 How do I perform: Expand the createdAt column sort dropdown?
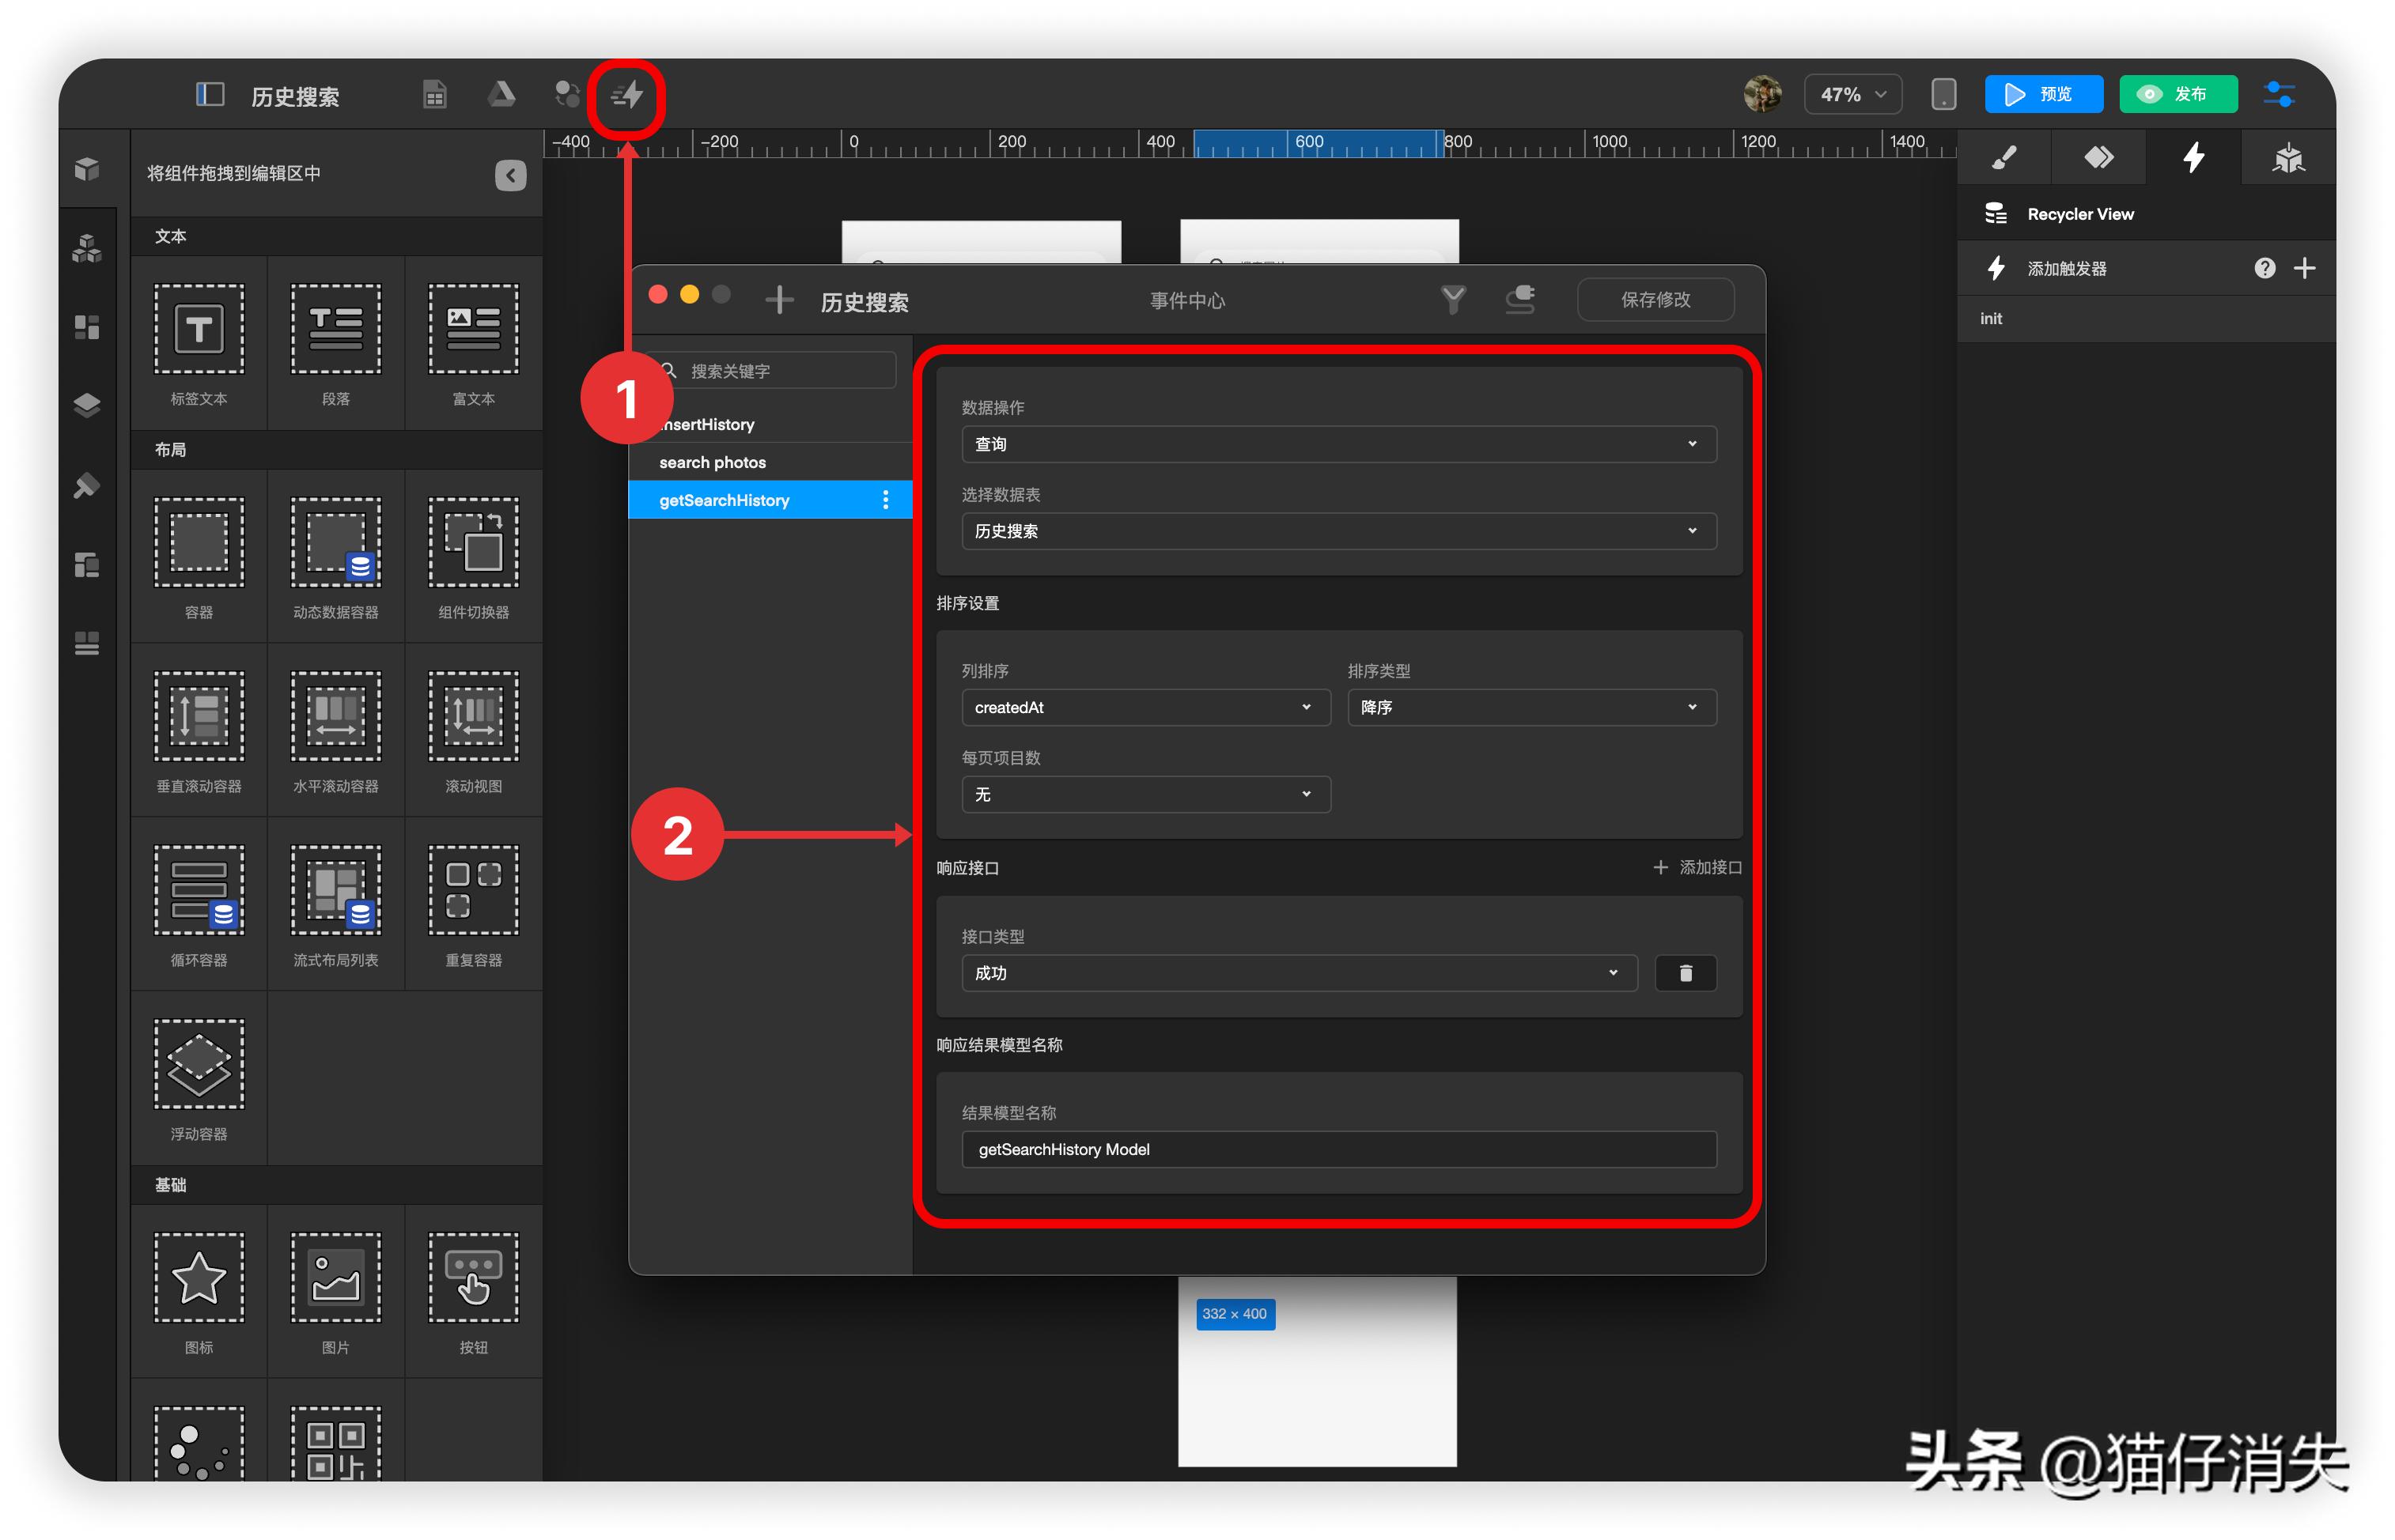1145,707
